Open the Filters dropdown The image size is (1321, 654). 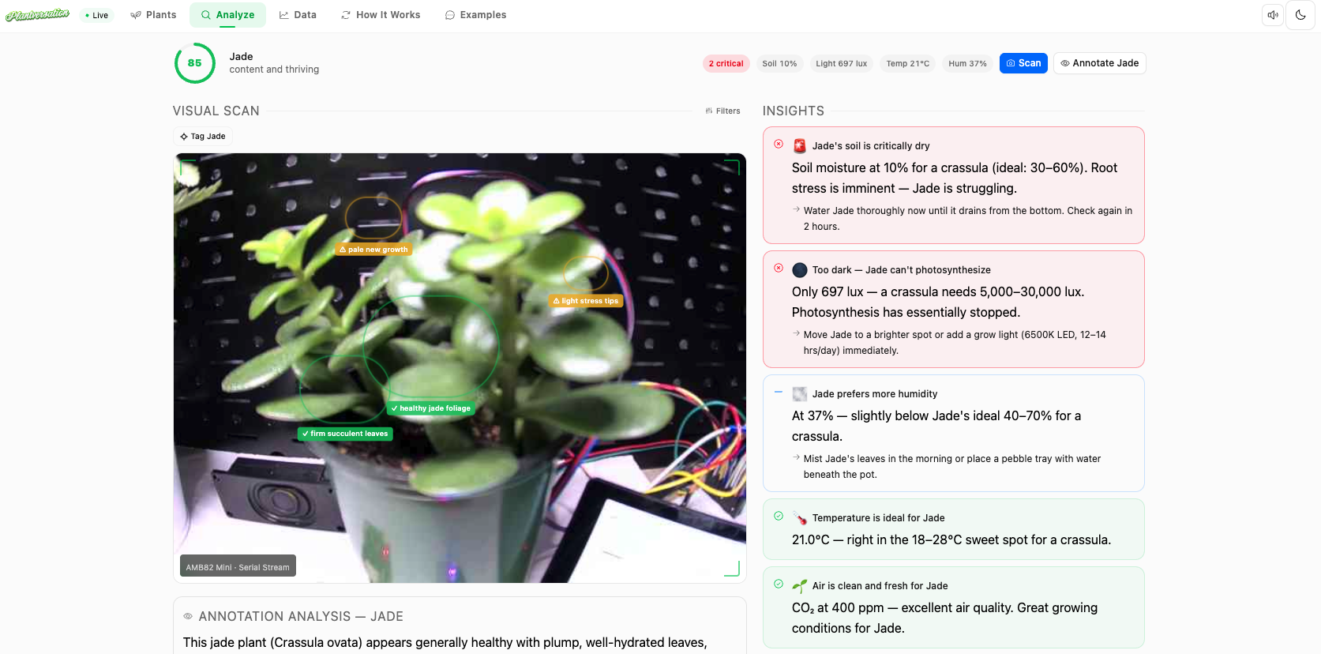click(722, 111)
